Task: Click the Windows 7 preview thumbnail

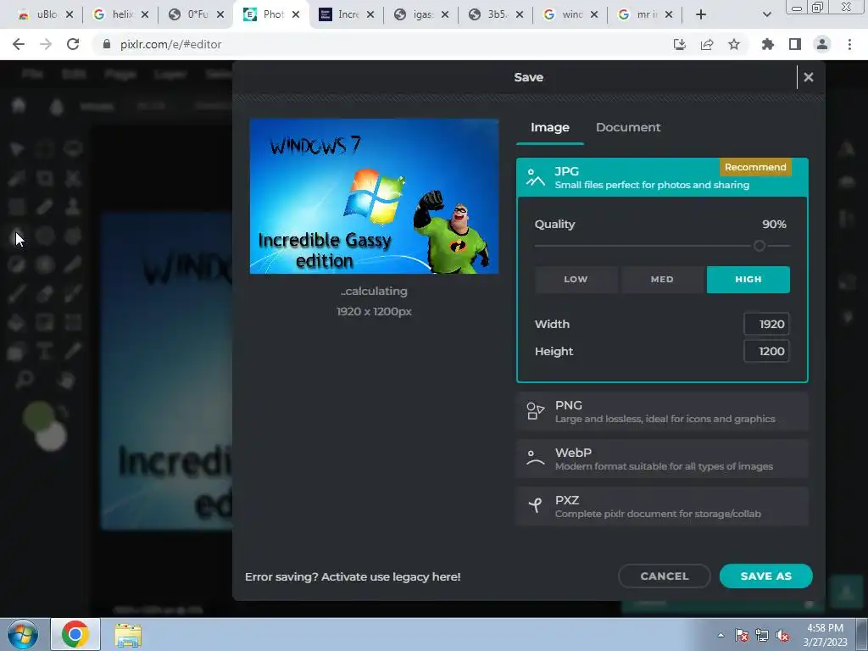Action: coord(374,196)
